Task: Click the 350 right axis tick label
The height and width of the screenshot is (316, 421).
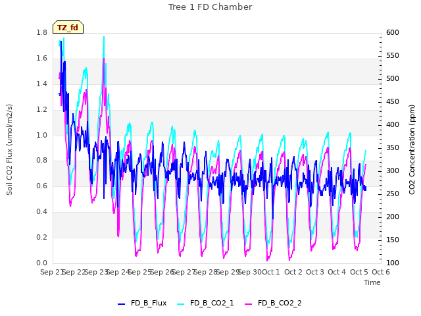Action: click(x=393, y=148)
